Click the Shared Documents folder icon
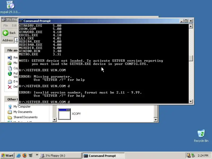Image resolution: width=212 pixels, height=159 pixels. (x=10, y=117)
